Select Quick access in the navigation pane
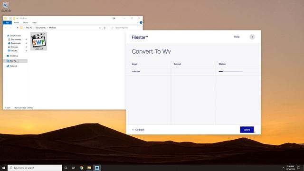The height and width of the screenshot is (171, 304). click(x=14, y=36)
